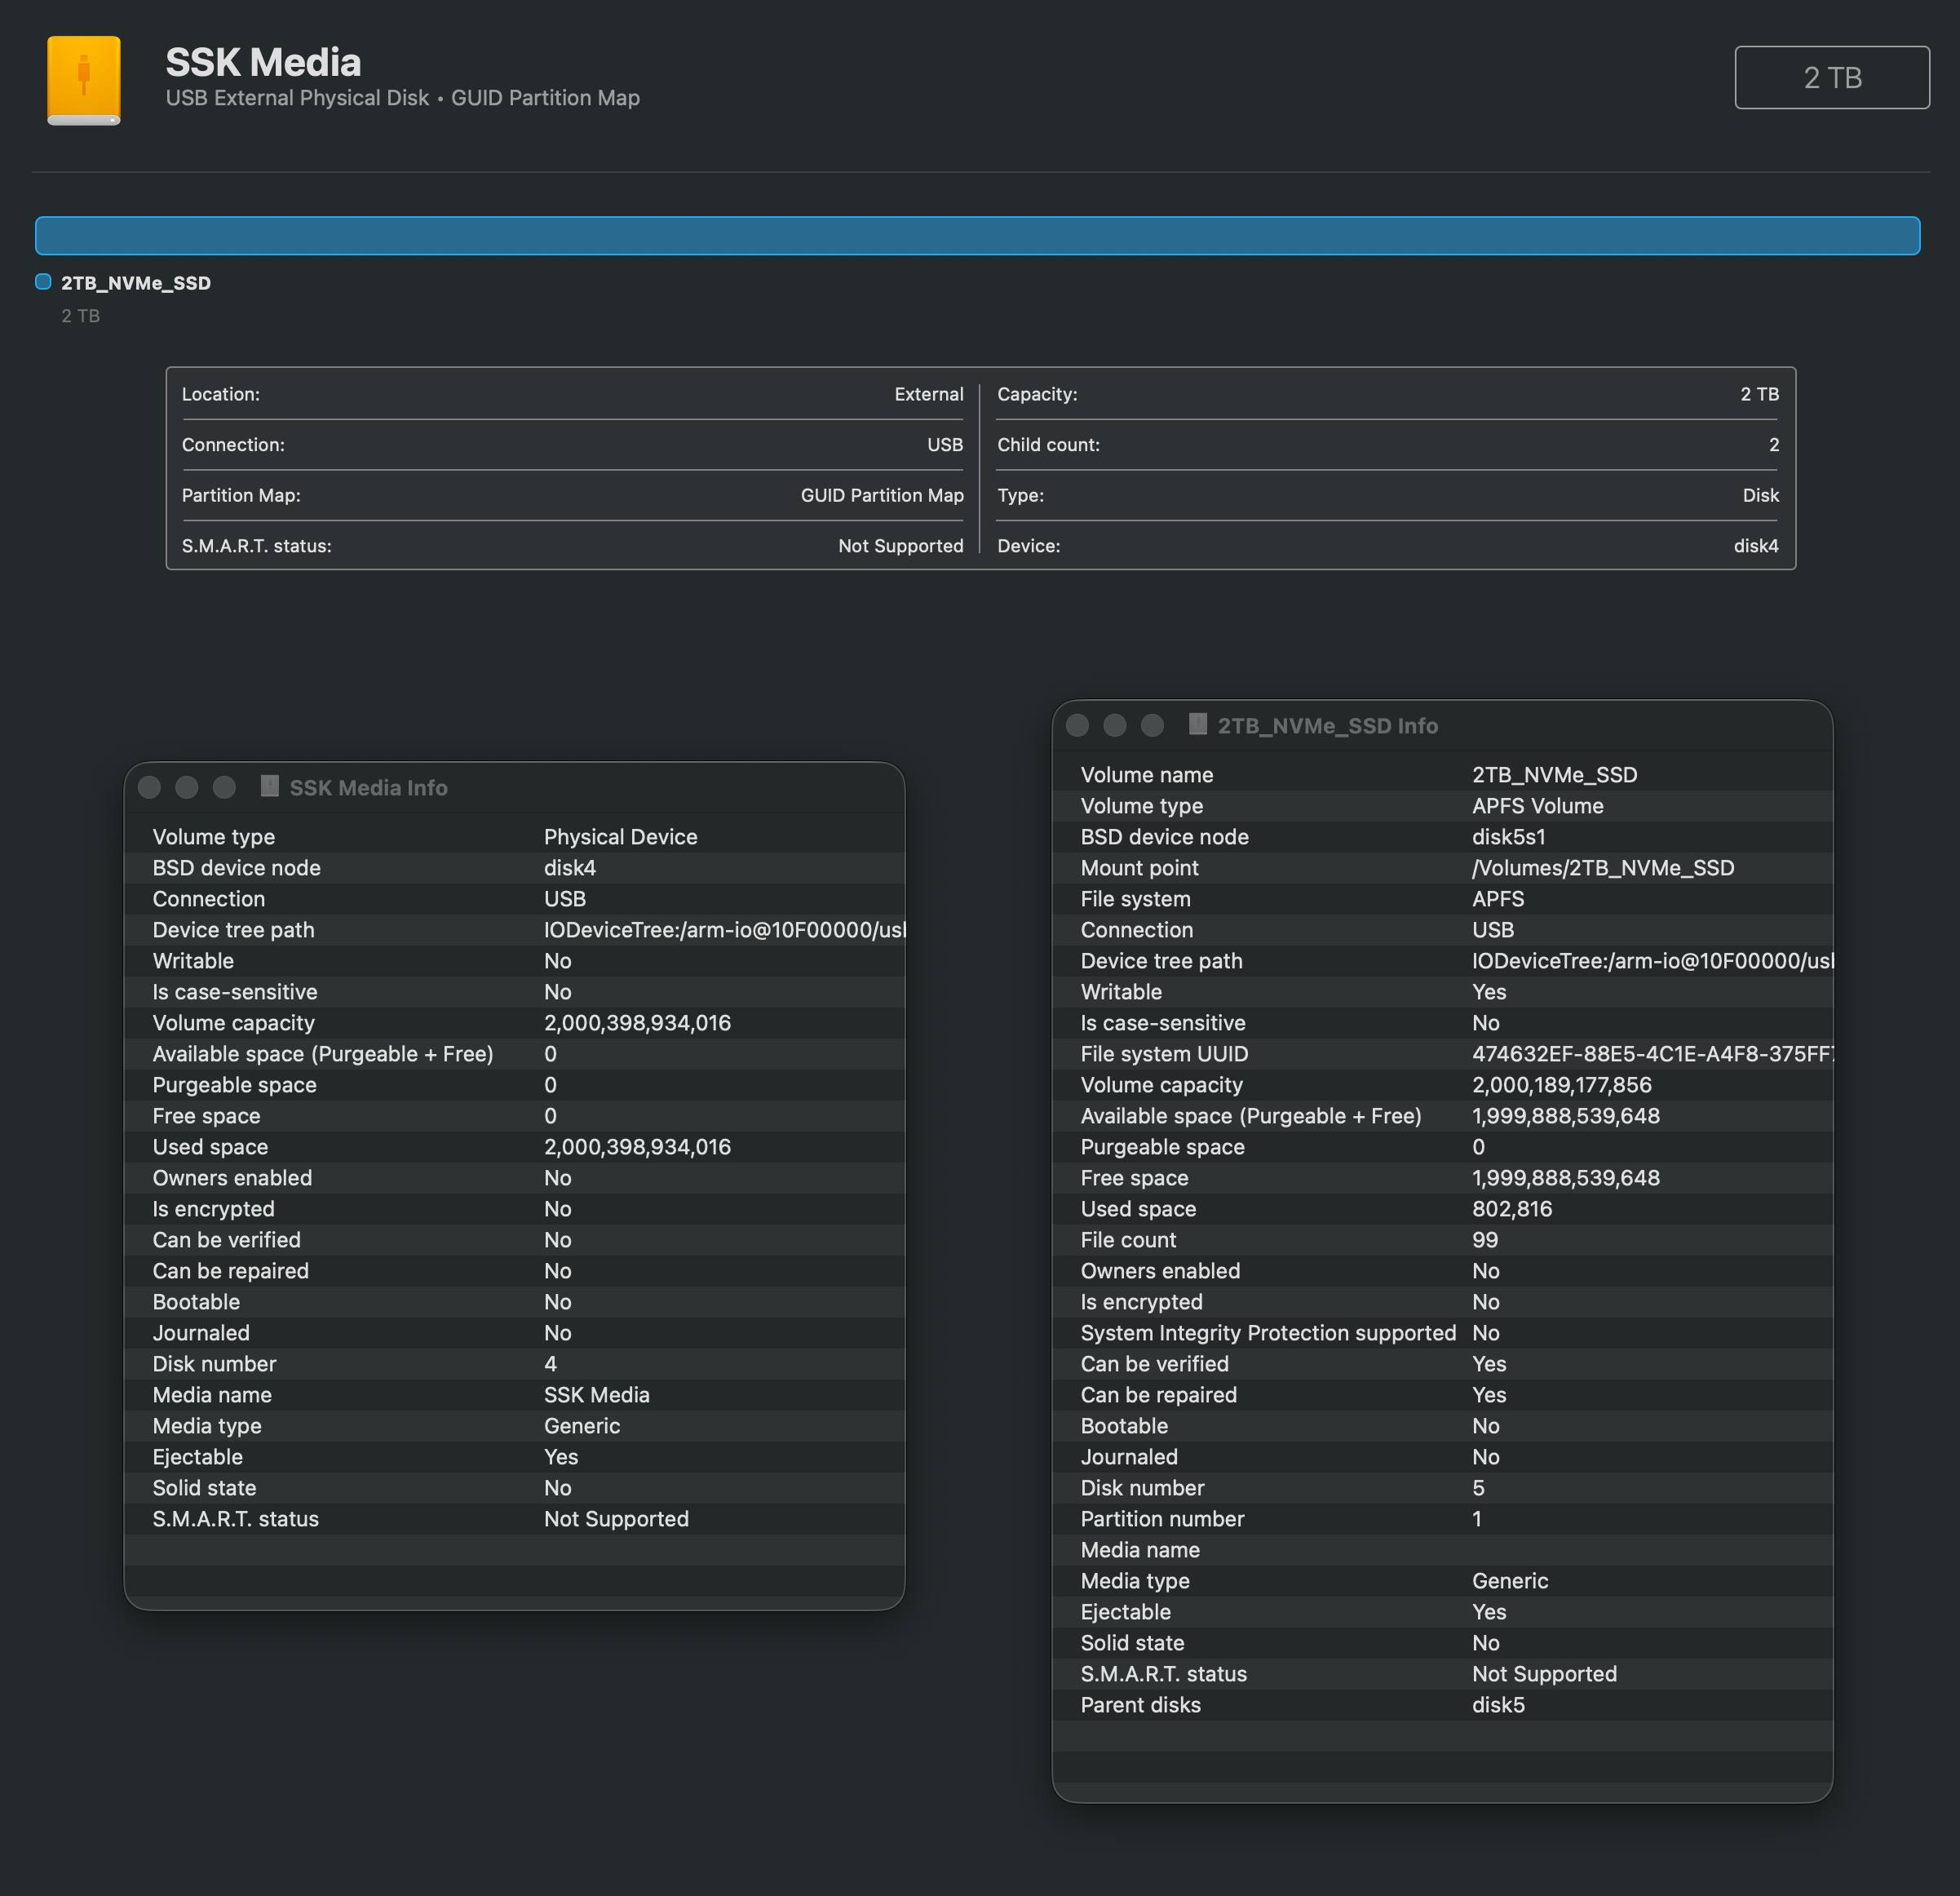Image resolution: width=1960 pixels, height=1896 pixels.
Task: Click the SSK Media disk title heading
Action: pos(263,62)
